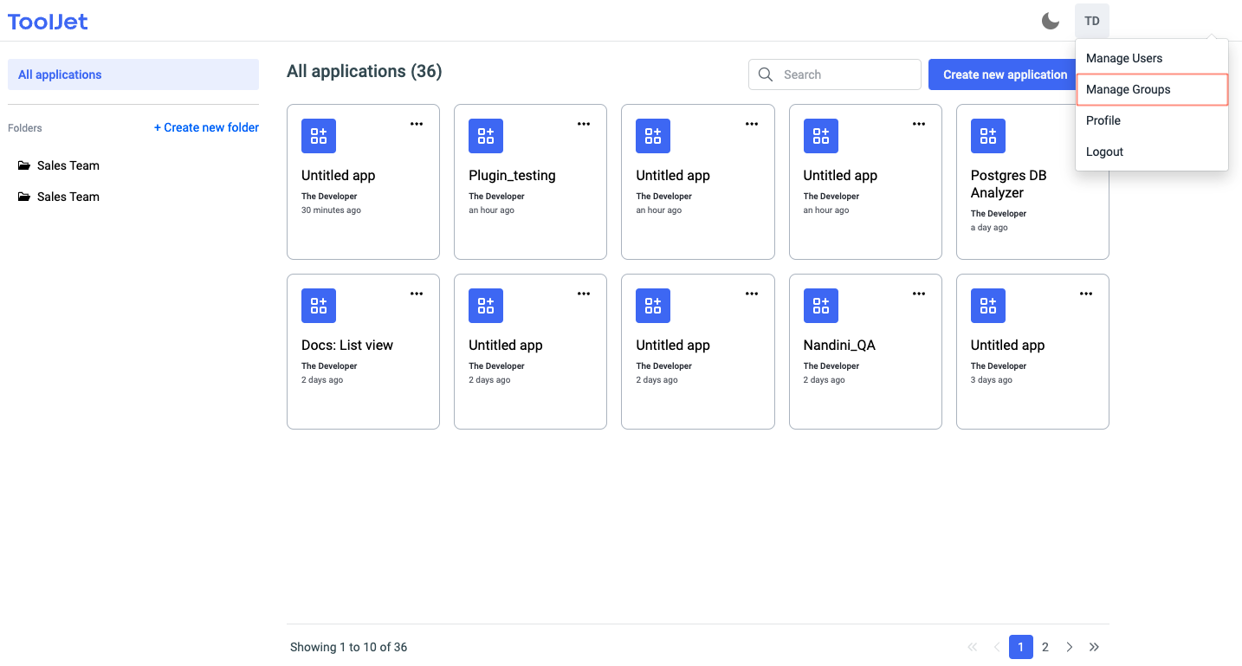1242x666 pixels.
Task: Click the TD user avatar
Action: pyautogui.click(x=1091, y=21)
